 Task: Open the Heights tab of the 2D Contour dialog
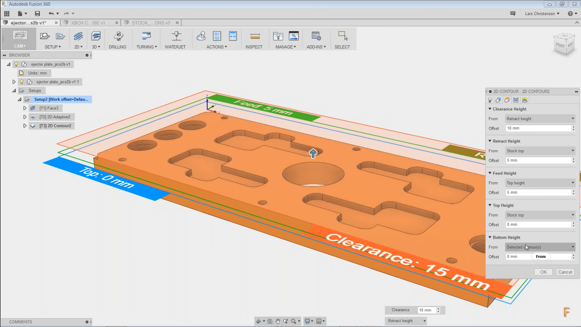point(507,100)
